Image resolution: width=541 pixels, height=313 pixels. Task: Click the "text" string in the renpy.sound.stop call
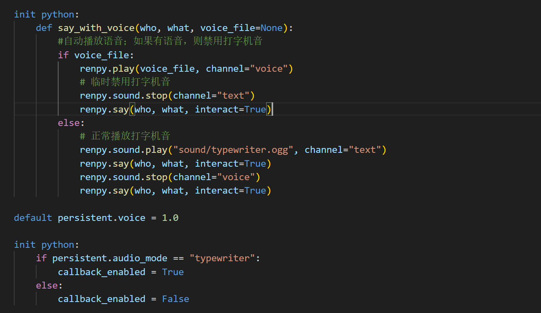click(233, 96)
